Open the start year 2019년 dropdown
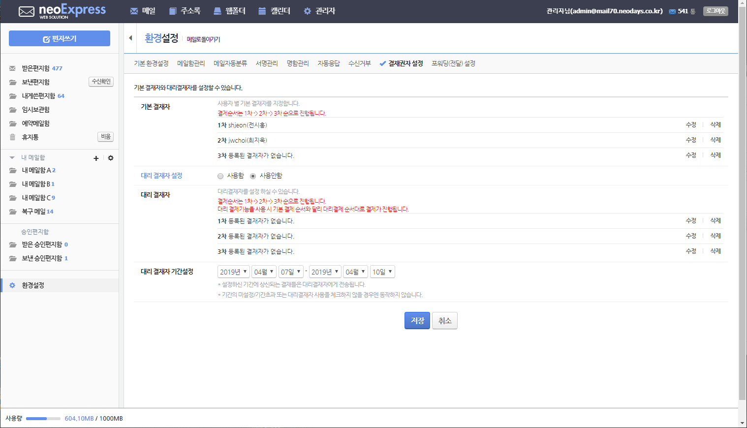Viewport: 747px width, 428px height. pos(234,272)
